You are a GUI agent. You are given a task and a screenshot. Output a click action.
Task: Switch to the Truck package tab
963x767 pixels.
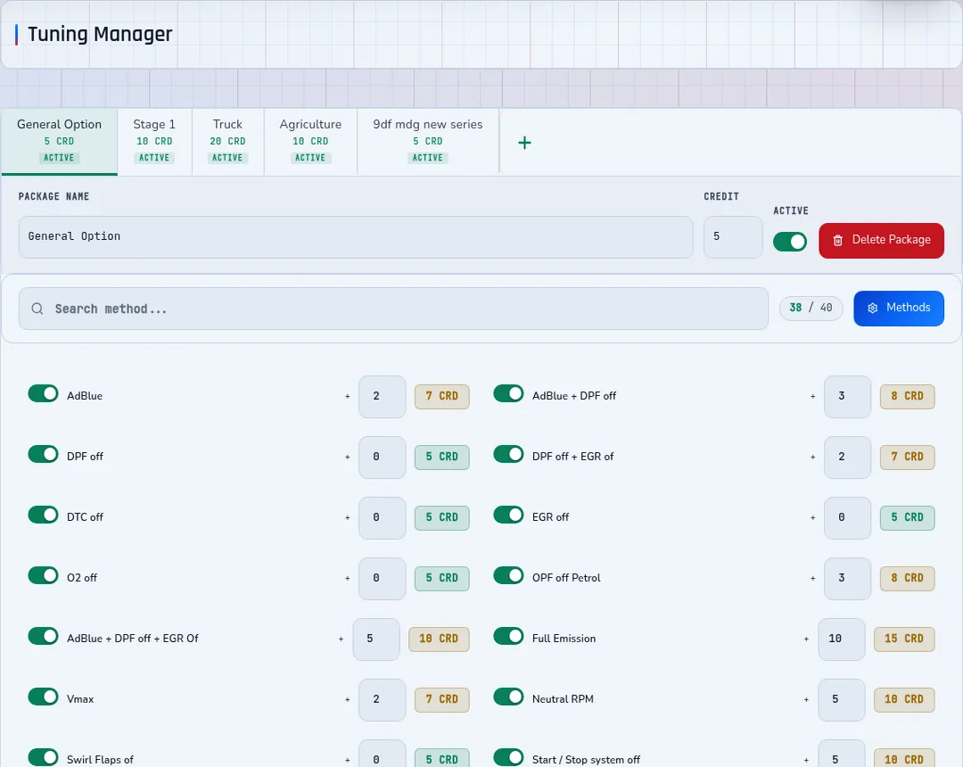(228, 142)
